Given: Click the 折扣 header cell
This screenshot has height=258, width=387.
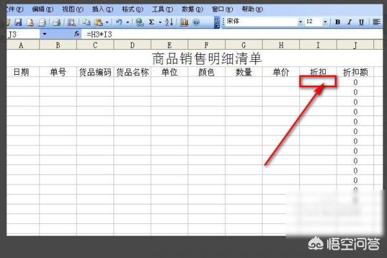Looking at the screenshot, I should pyautogui.click(x=318, y=72).
